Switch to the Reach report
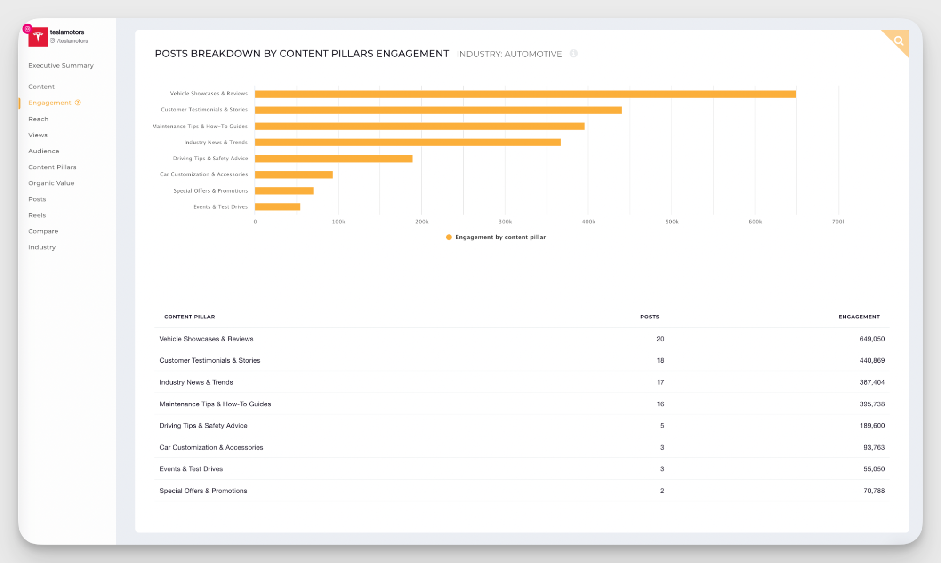Image resolution: width=941 pixels, height=563 pixels. coord(38,119)
